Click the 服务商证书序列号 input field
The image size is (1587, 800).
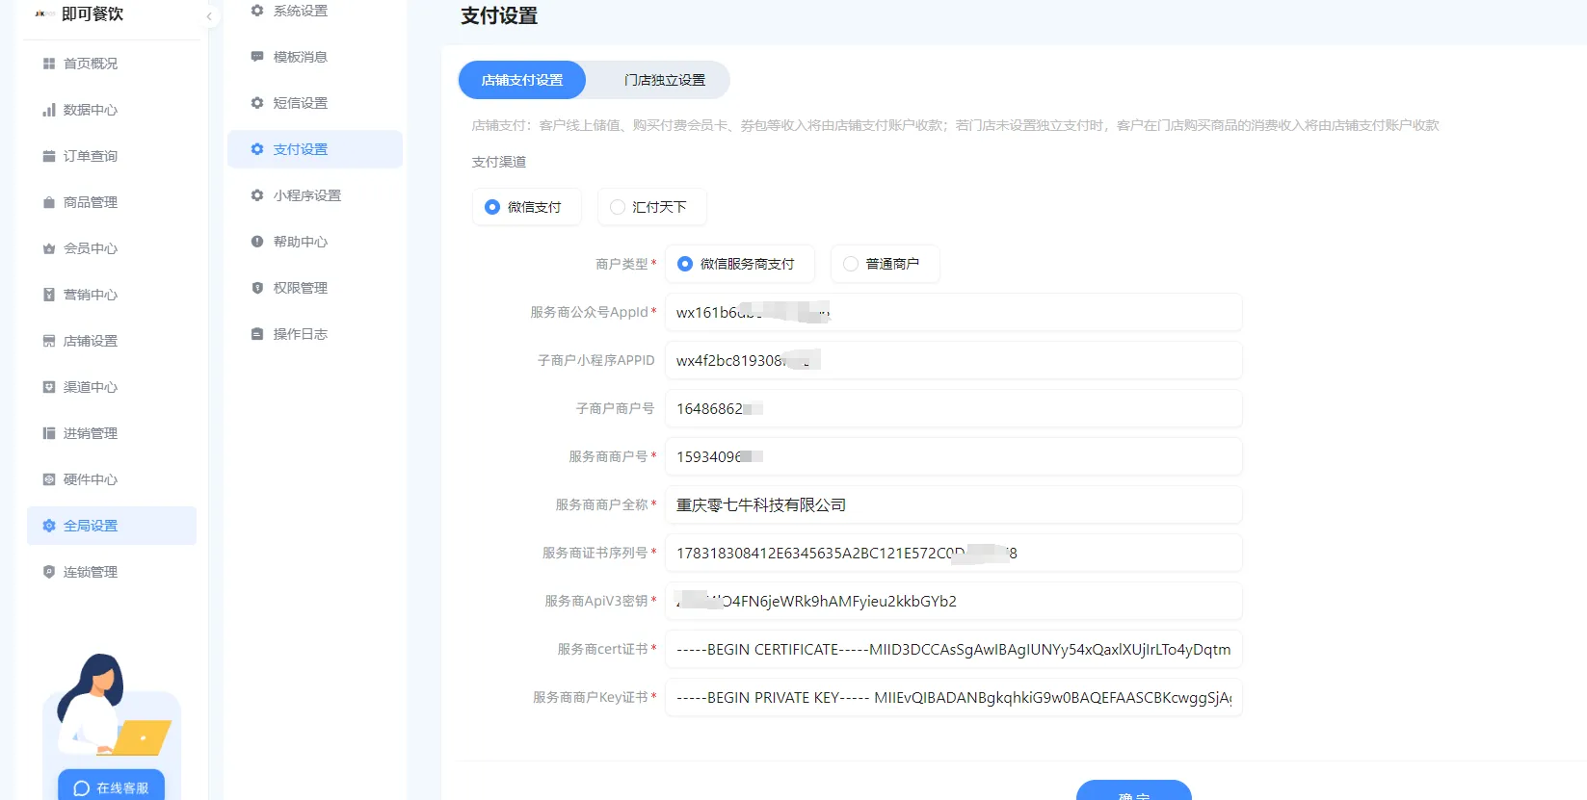click(x=953, y=553)
